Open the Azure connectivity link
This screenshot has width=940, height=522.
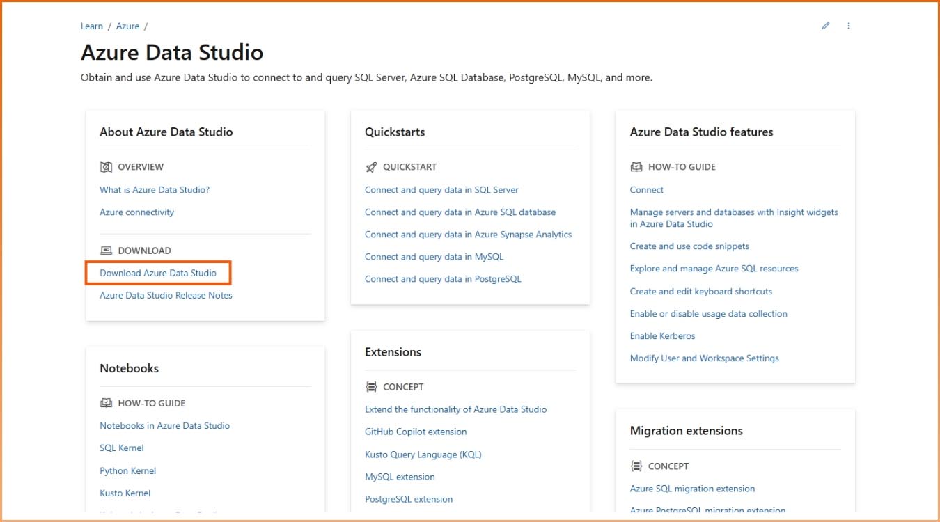point(137,212)
